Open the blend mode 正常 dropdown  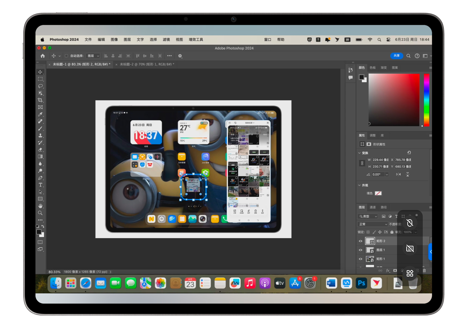pos(373,224)
